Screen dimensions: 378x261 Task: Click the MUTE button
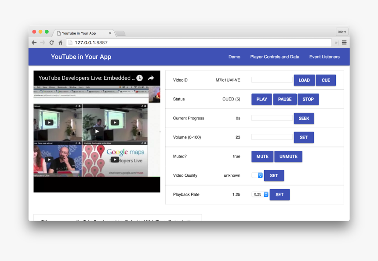(x=262, y=156)
